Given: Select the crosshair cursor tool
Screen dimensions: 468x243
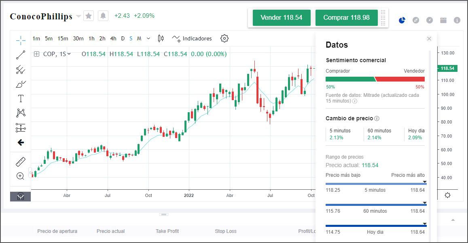Looking at the screenshot, I should click(20, 40).
